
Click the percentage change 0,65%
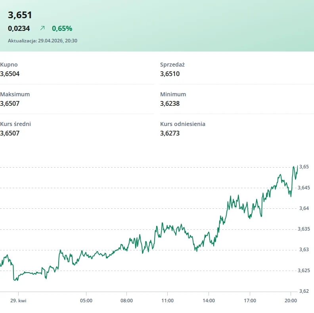point(62,29)
